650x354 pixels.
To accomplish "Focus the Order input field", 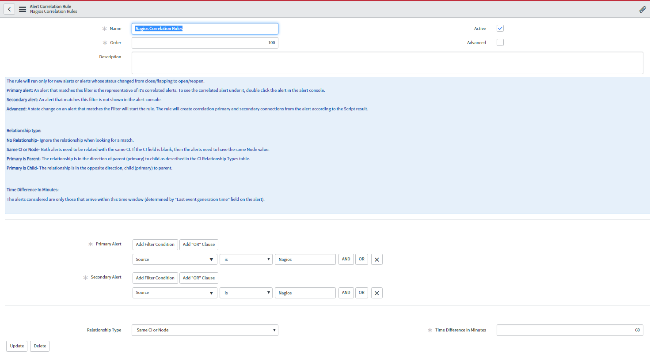I will coord(205,43).
